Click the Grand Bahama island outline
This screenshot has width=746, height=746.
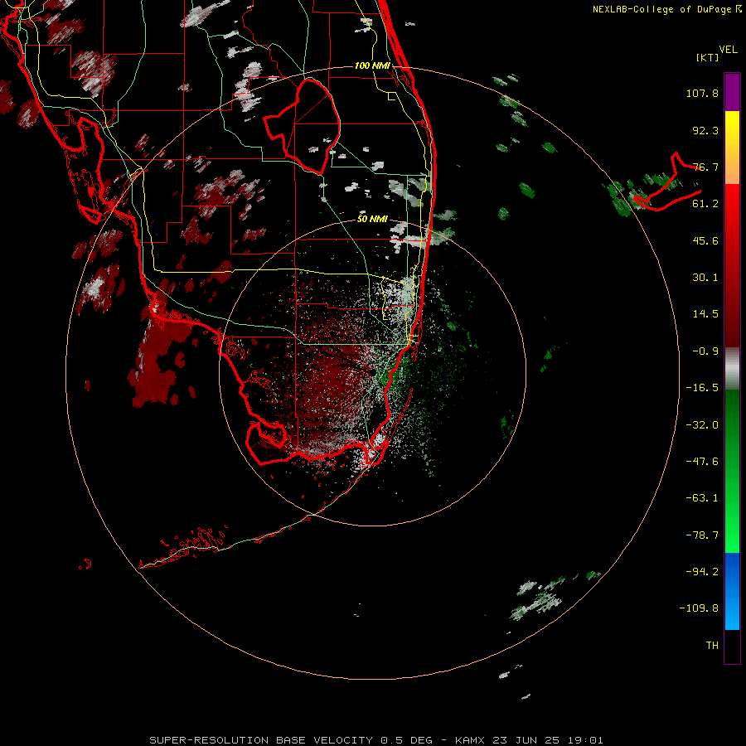[x=667, y=182]
